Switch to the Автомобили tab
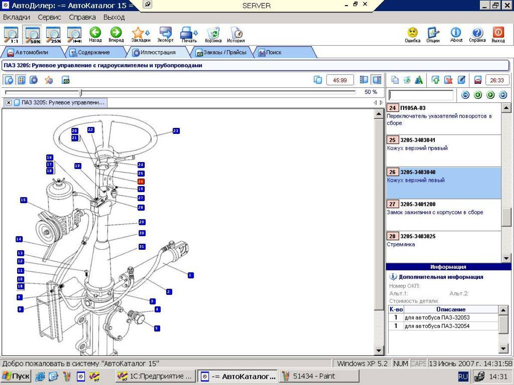Screen dimensions: 514x385 coord(32,53)
